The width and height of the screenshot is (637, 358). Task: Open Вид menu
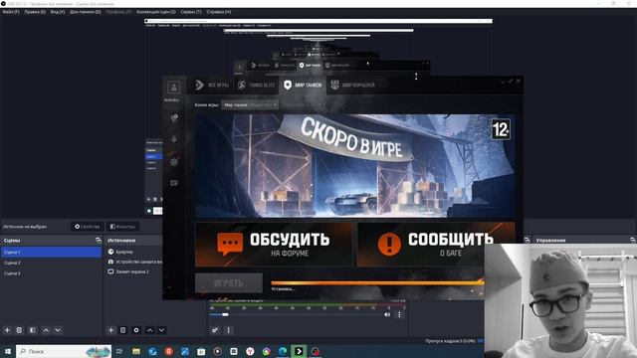point(58,12)
